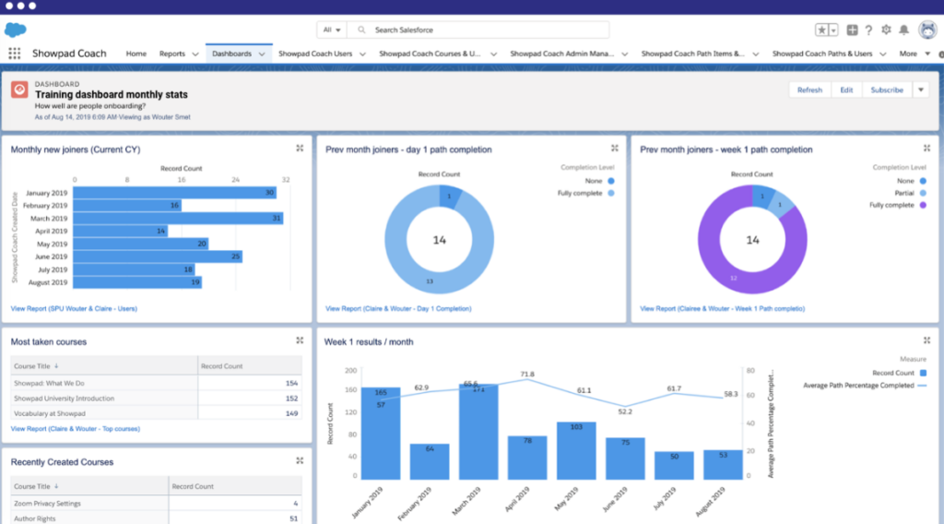Expand Showpad Coach Paths & Users chevron

point(882,54)
